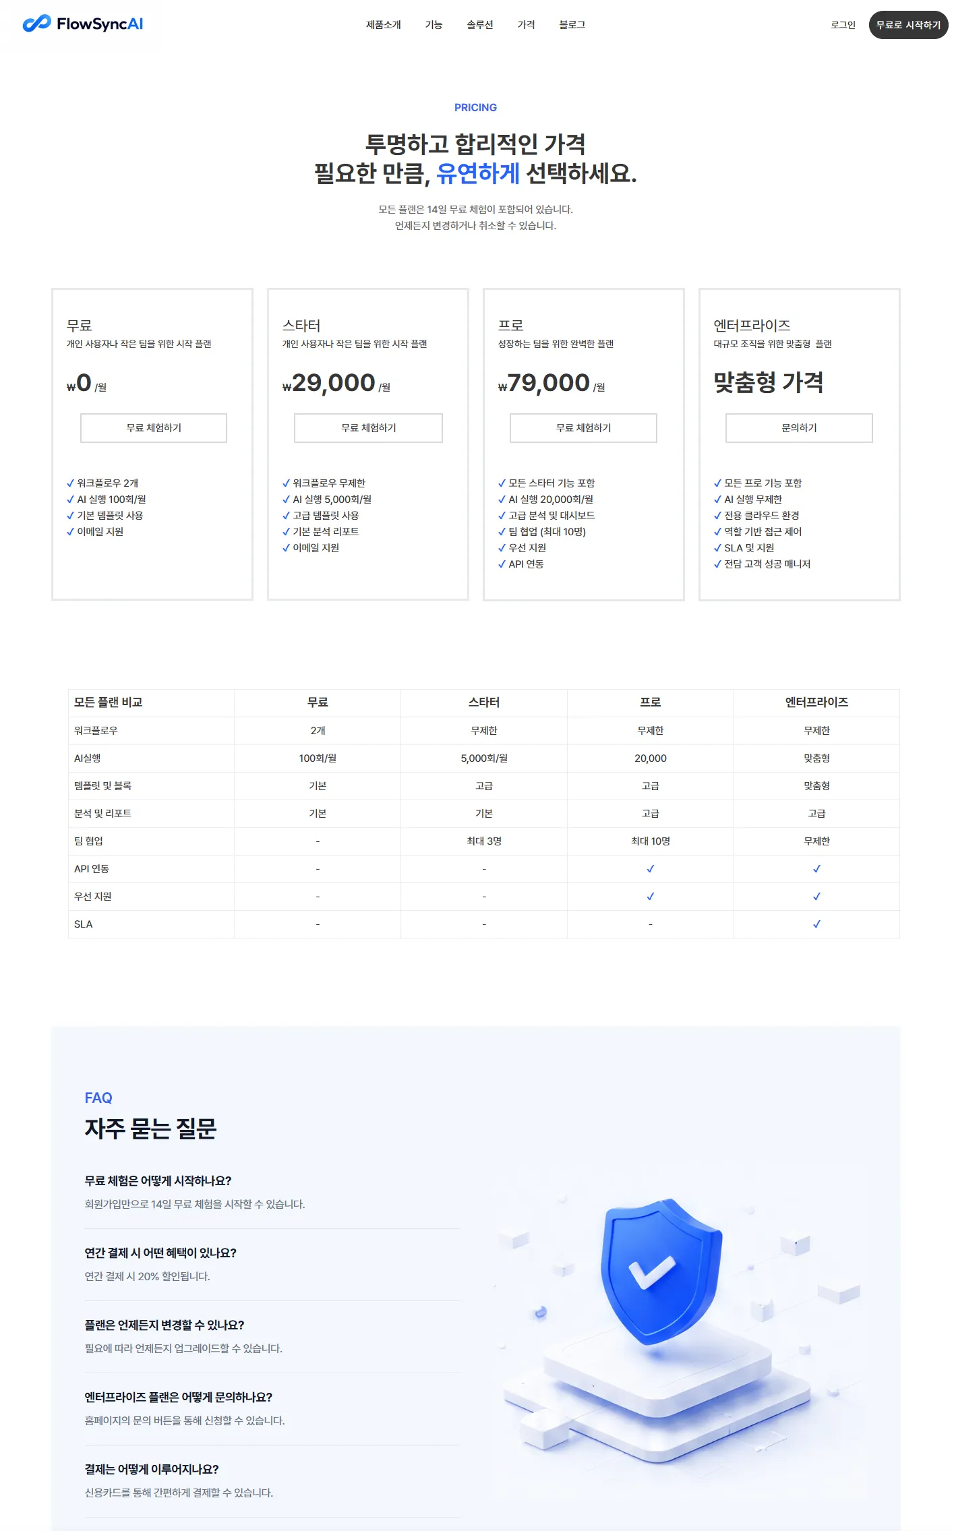Image resolution: width=954 pixels, height=1531 pixels.
Task: Open the 솔루션 menu item
Action: tap(480, 25)
